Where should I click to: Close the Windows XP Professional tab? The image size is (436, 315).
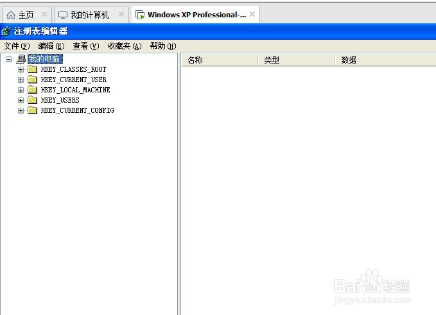(252, 14)
